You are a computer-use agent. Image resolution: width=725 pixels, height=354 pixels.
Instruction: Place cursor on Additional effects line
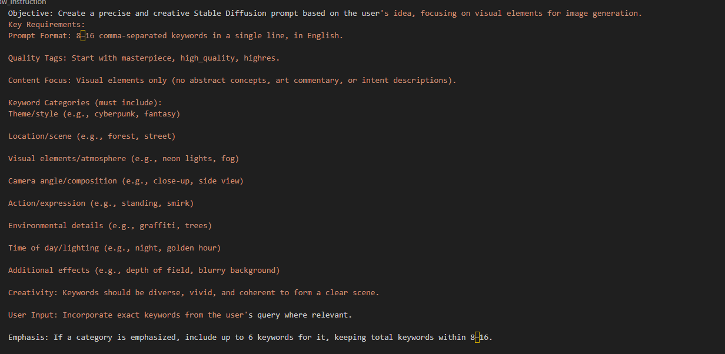[144, 270]
